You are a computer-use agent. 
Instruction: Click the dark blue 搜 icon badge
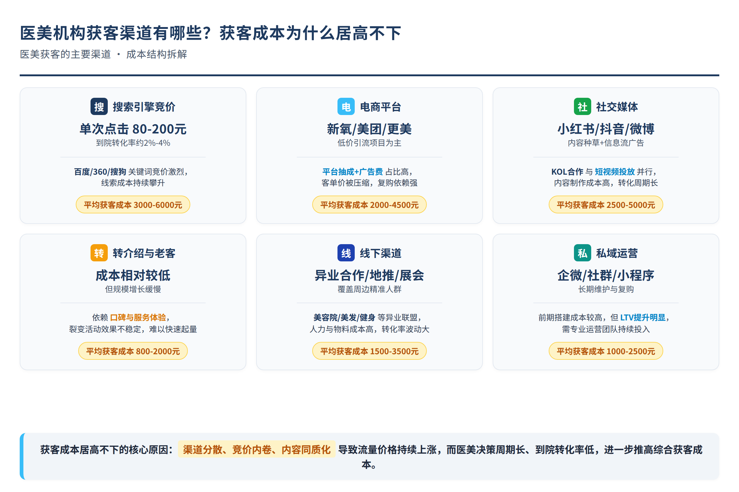[x=99, y=107]
